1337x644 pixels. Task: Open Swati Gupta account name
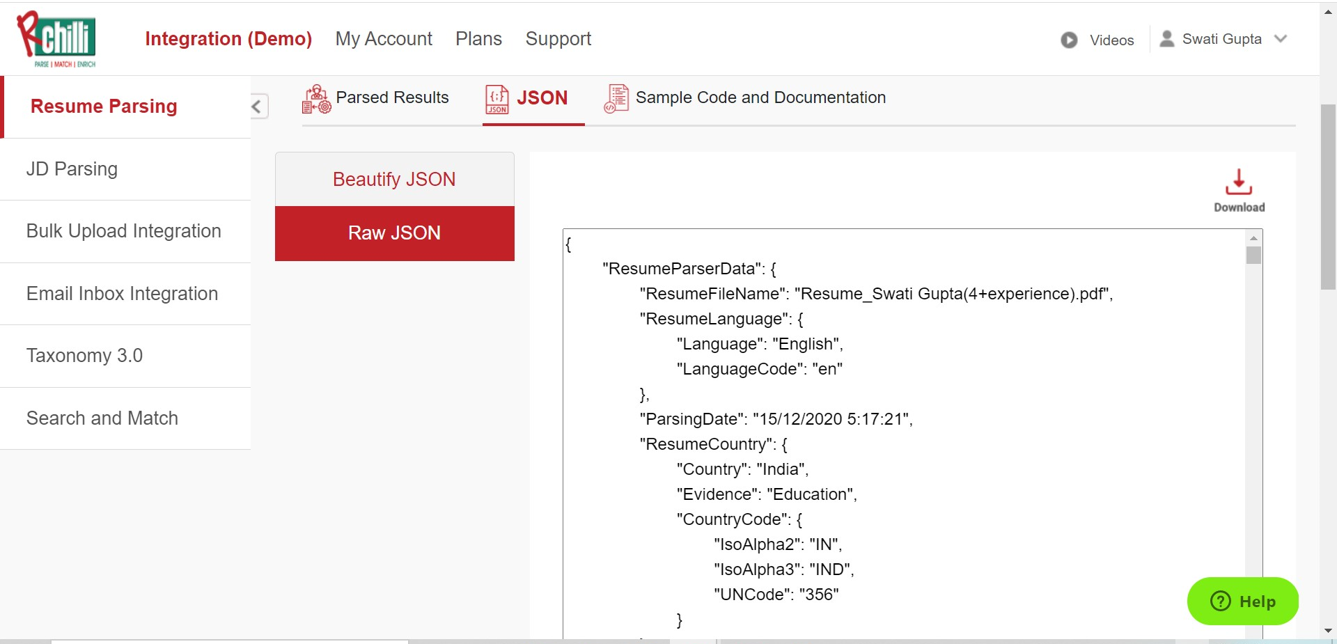pos(1221,39)
